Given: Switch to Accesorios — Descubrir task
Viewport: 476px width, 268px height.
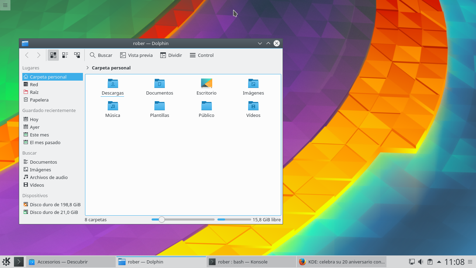Looking at the screenshot, I should click(x=71, y=262).
